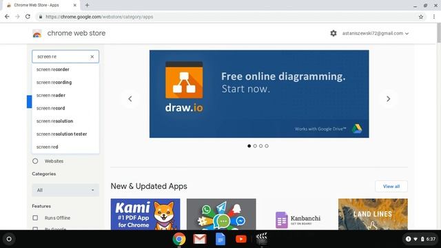Choose 'screen record' suggestion

(x=65, y=108)
